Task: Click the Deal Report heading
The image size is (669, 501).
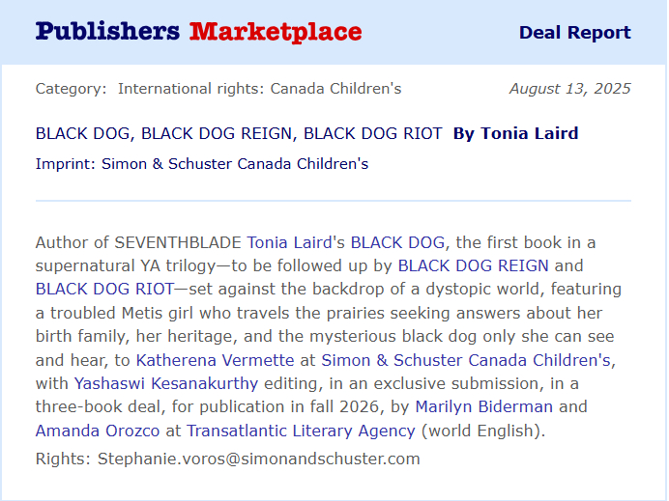Action: point(574,33)
